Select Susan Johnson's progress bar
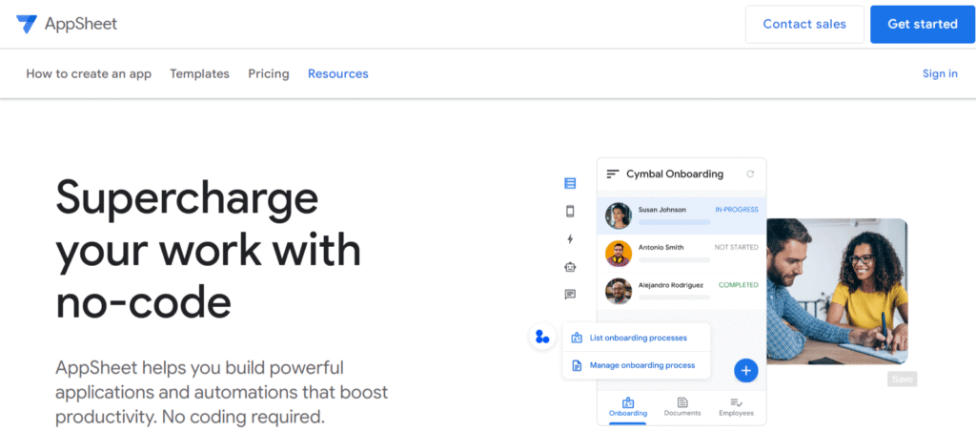The image size is (976, 431). coord(674,222)
